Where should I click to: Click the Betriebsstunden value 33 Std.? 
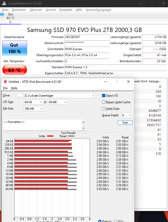155,61
